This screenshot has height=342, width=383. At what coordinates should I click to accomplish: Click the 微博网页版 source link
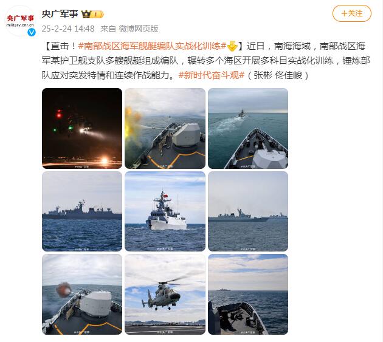tap(139, 29)
